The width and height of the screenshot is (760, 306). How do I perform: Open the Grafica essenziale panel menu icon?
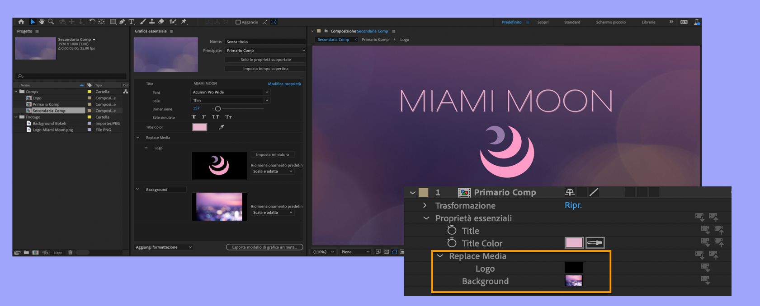[171, 31]
